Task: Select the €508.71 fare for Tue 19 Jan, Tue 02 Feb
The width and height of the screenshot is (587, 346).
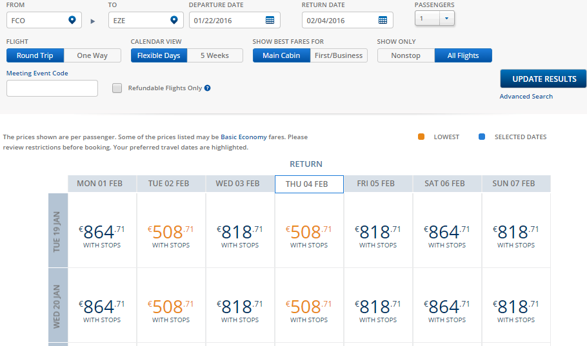Action: [x=171, y=231]
